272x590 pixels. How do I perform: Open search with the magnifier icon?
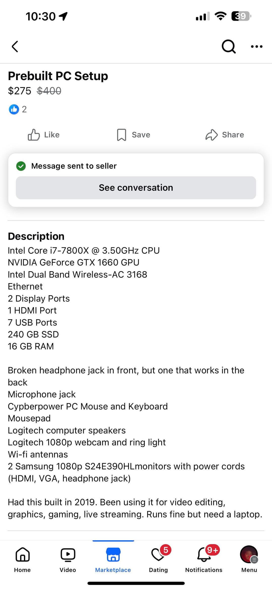tap(228, 46)
